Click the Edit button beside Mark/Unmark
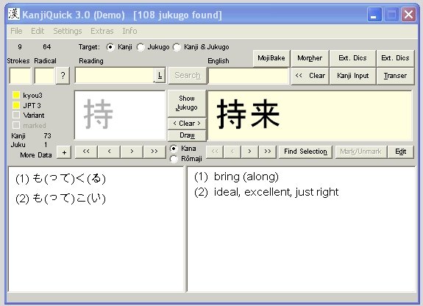Viewport: 423px width, 306px height. point(401,152)
